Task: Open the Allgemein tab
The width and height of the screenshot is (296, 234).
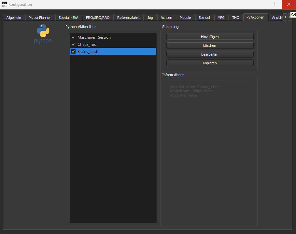Action: (x=14, y=18)
